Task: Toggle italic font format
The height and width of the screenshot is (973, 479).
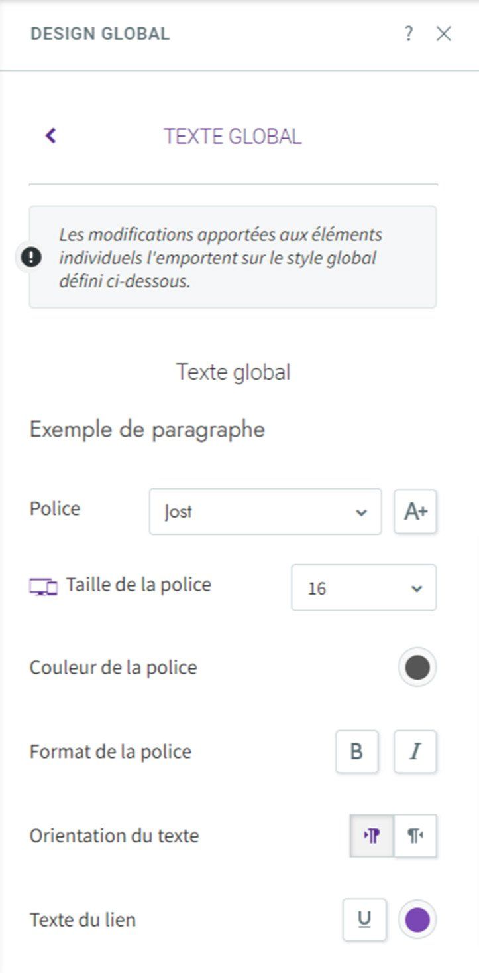Action: [415, 752]
